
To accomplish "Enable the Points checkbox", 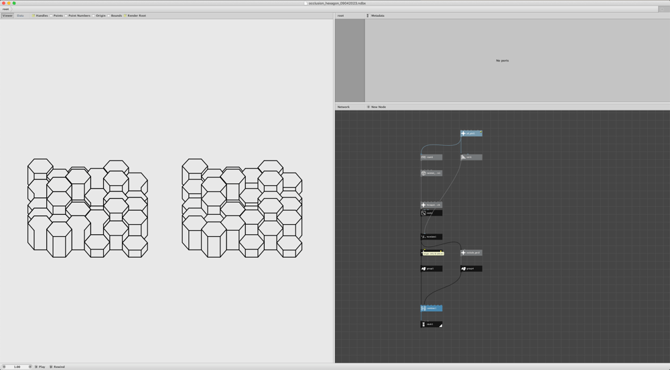I will click(x=51, y=16).
